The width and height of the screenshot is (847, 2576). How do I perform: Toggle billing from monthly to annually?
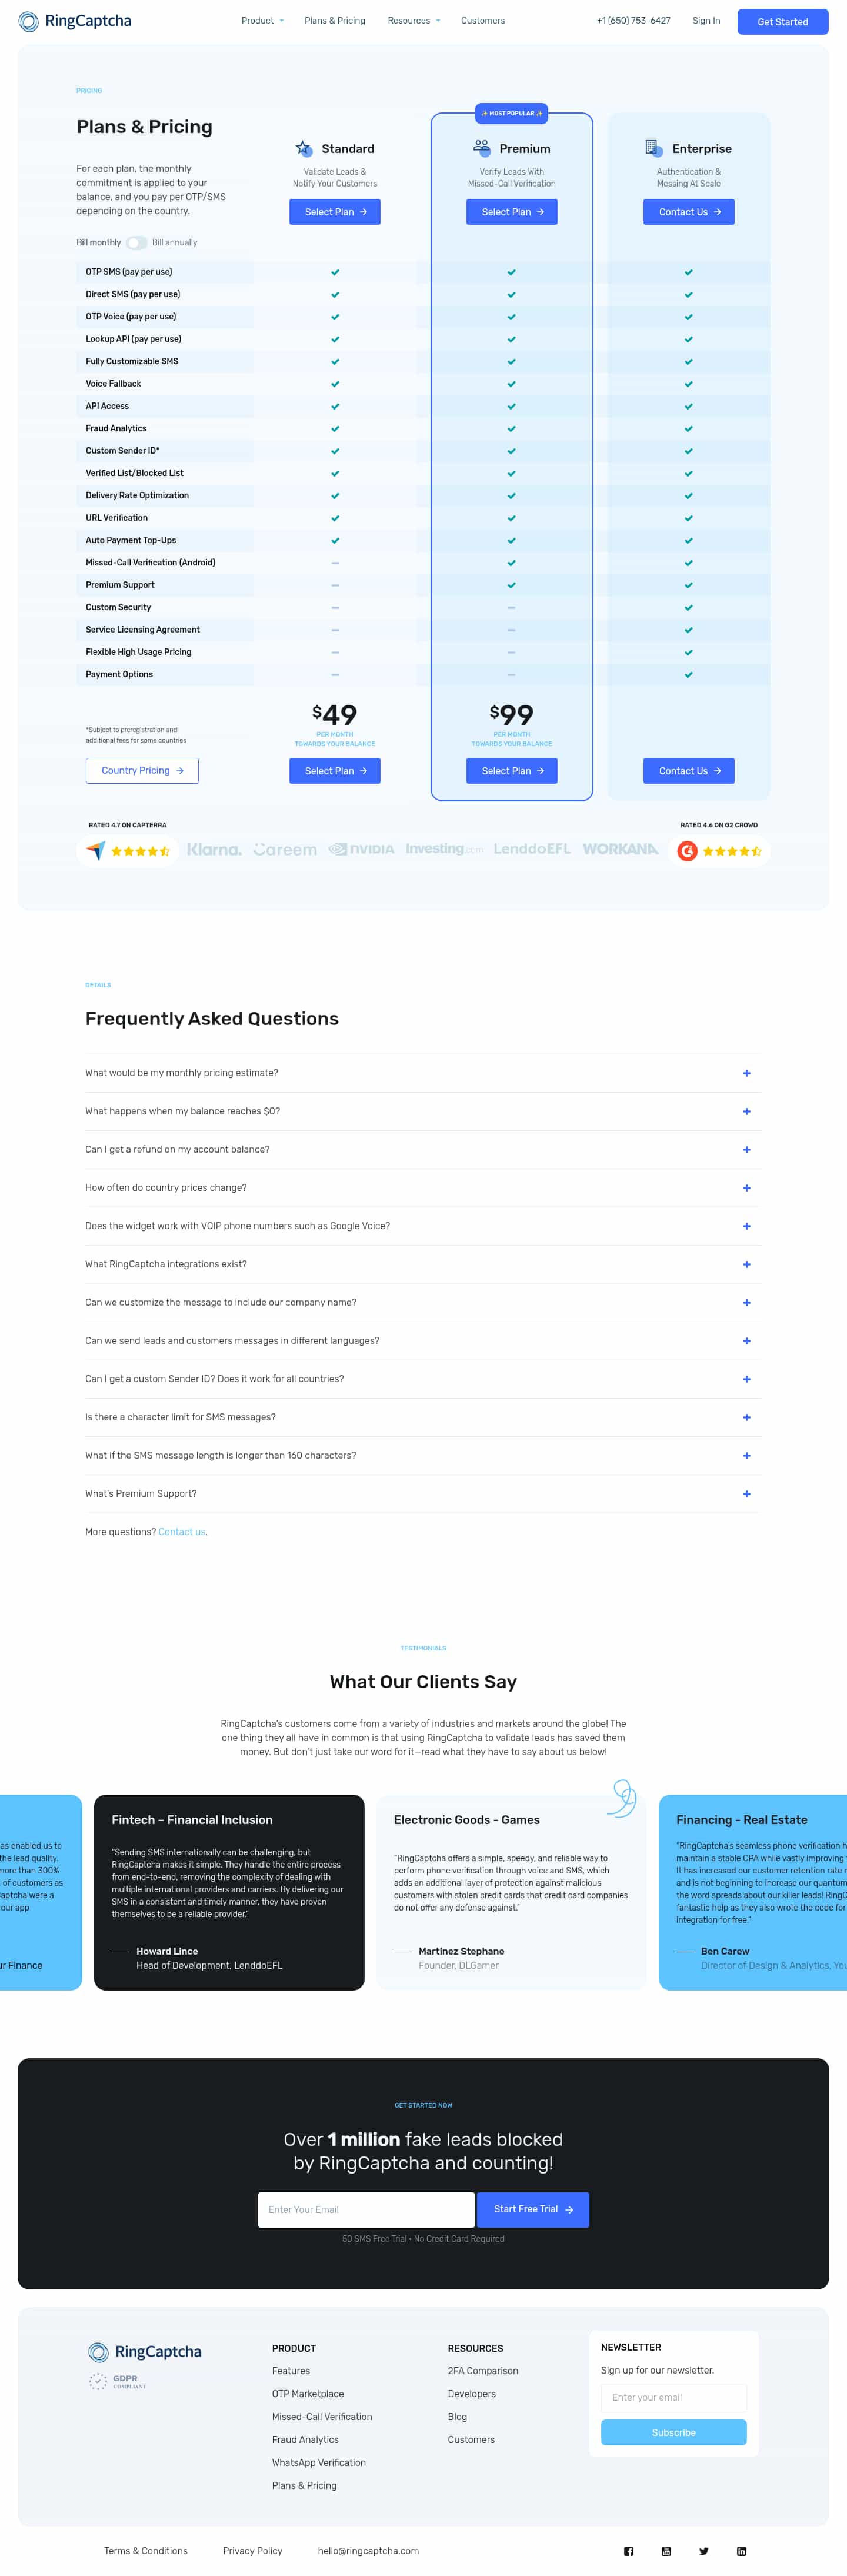point(137,243)
